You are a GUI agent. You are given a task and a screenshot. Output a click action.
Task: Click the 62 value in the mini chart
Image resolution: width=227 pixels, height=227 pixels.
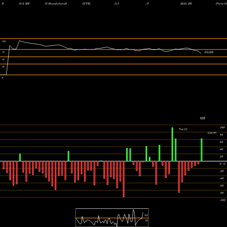click(146, 215)
